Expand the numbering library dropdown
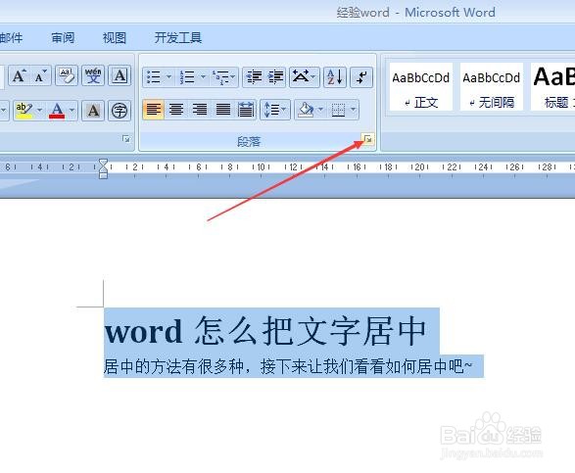This screenshot has height=473, width=575. pyautogui.click(x=203, y=77)
